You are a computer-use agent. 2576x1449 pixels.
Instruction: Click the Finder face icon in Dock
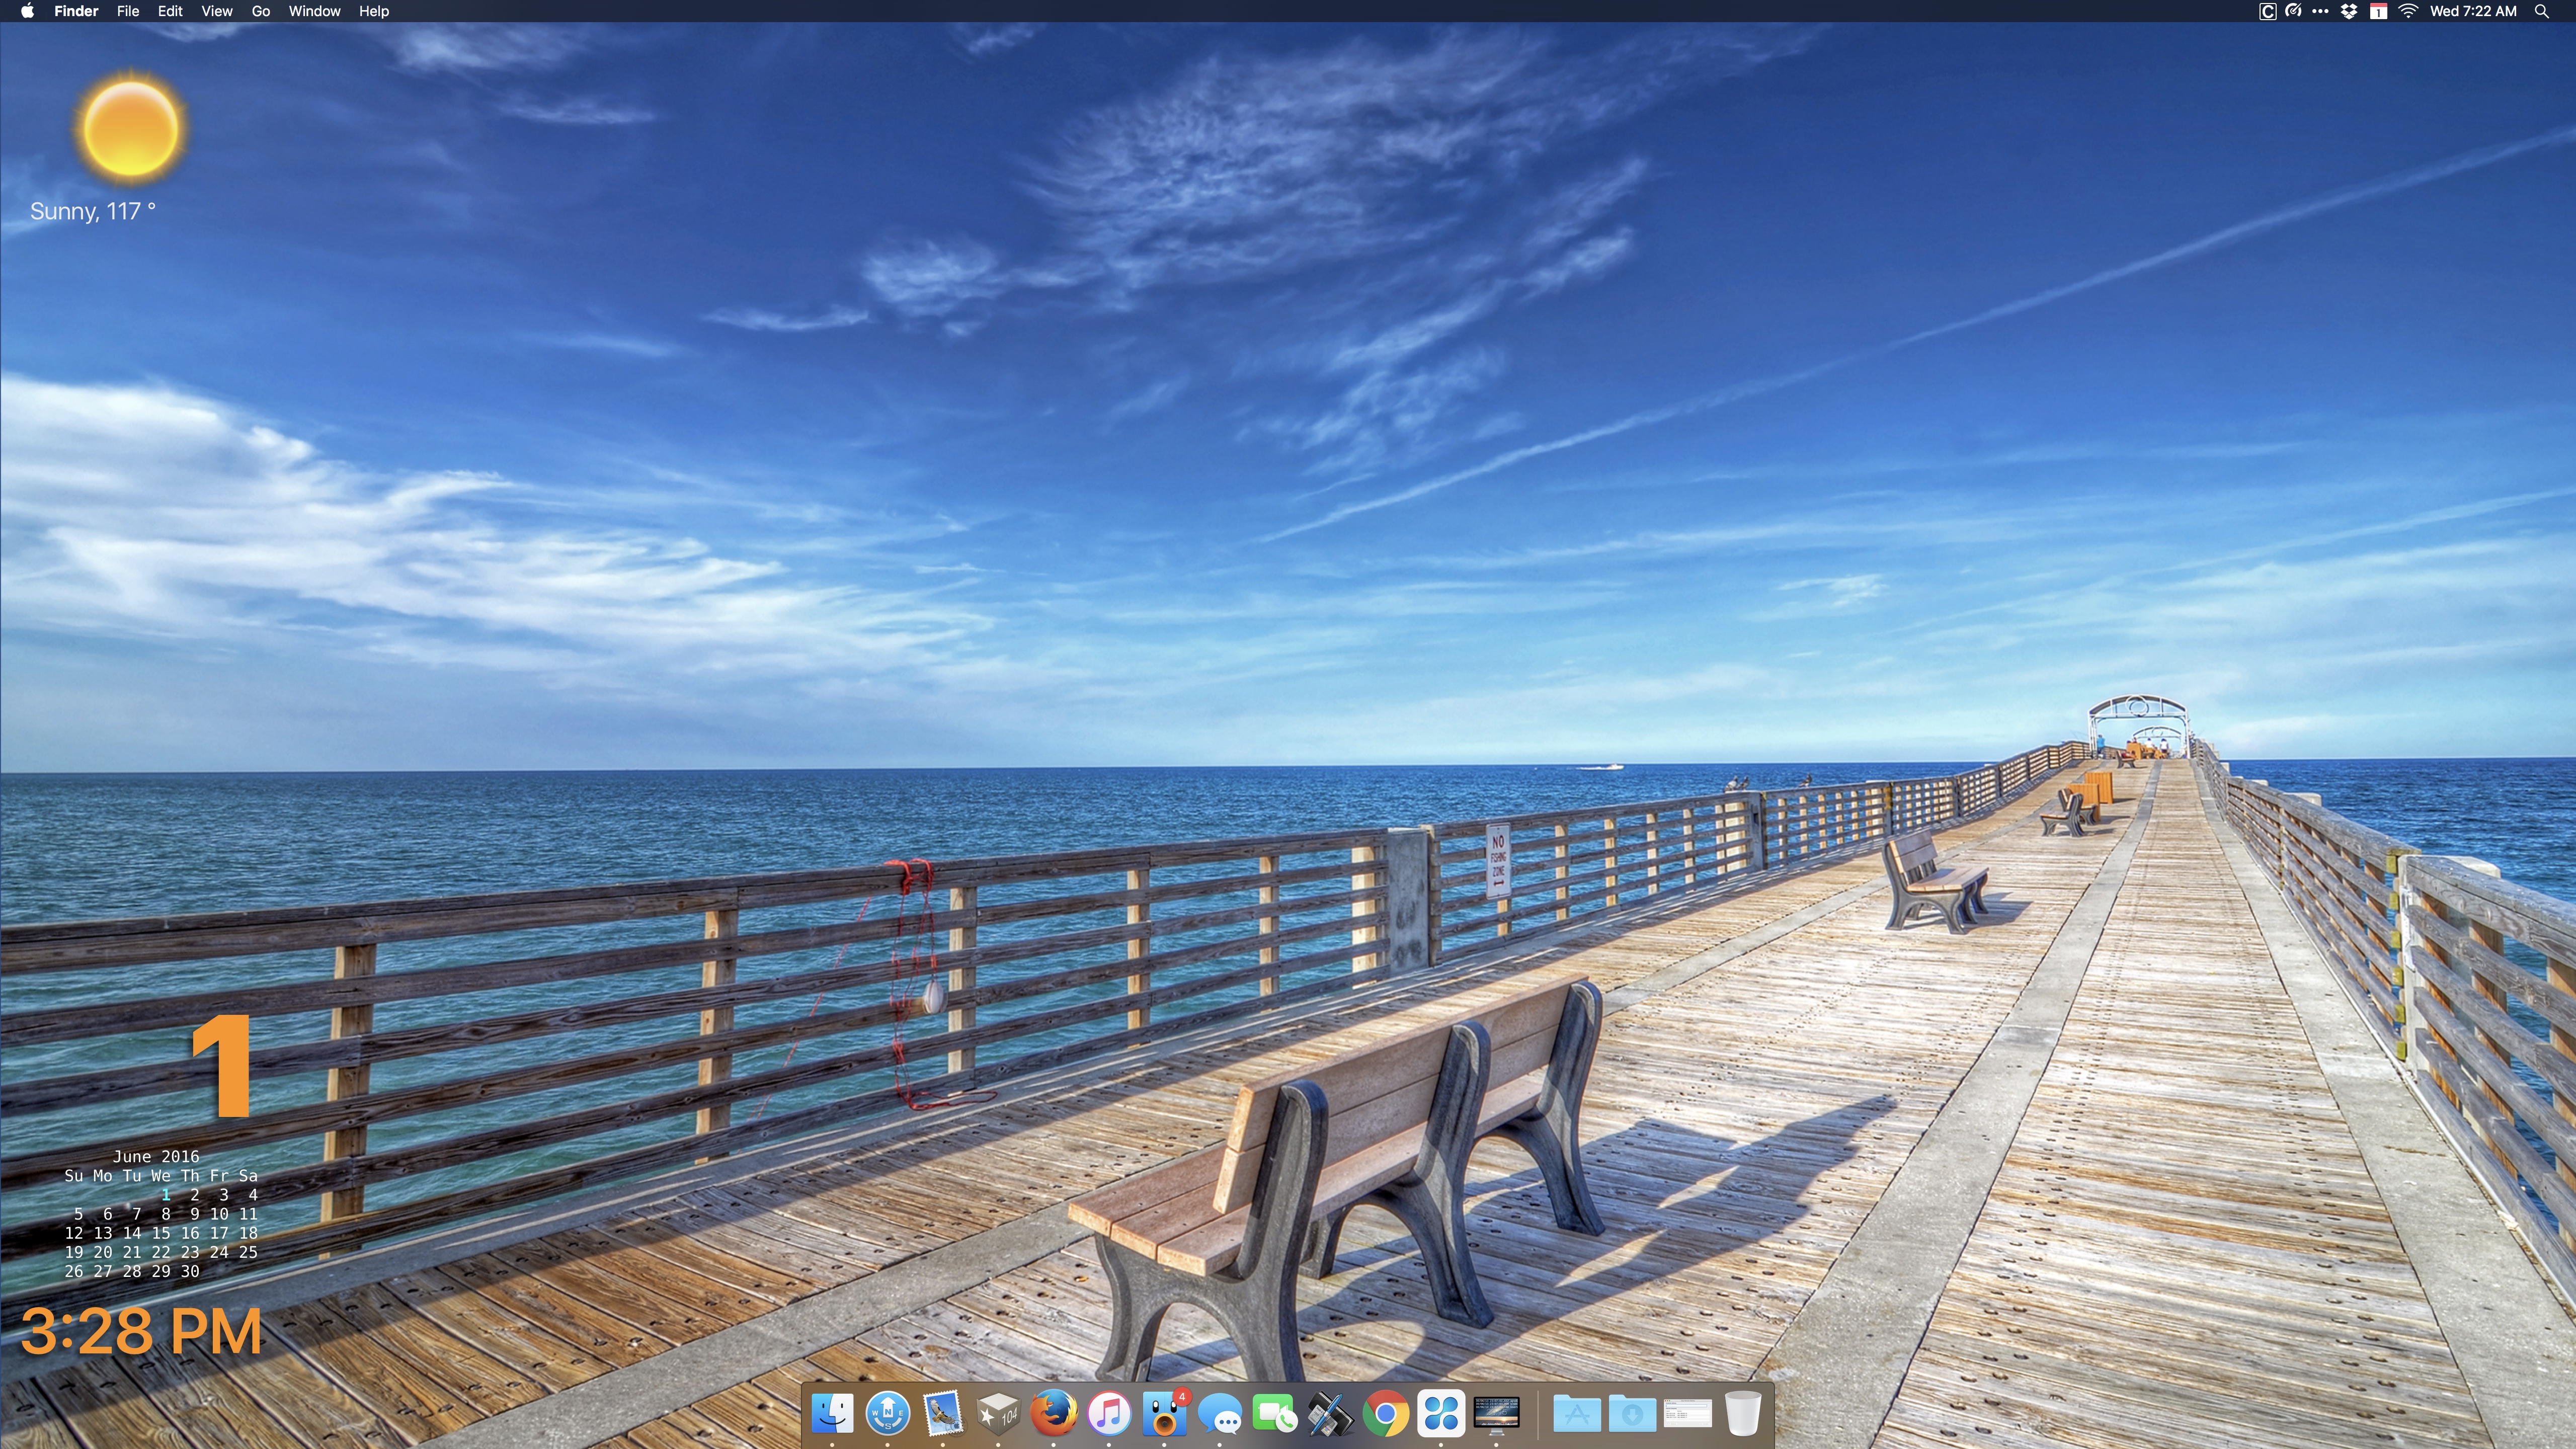click(832, 1414)
